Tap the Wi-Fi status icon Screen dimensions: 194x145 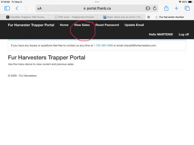coord(180,2)
